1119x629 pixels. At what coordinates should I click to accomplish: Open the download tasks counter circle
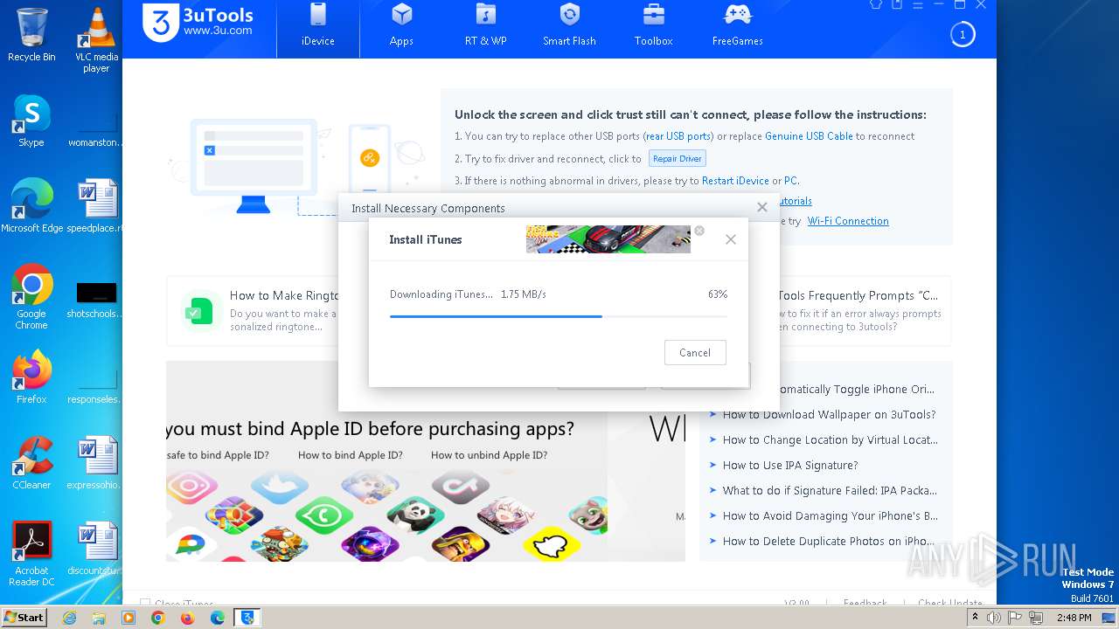[963, 35]
